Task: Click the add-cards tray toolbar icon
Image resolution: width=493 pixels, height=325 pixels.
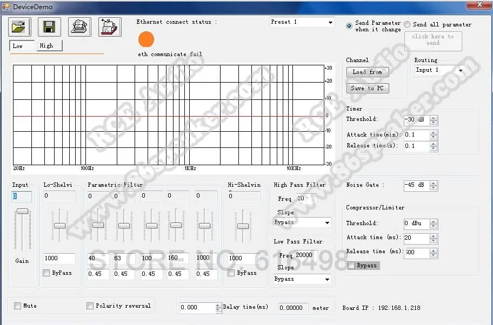Action: click(x=110, y=27)
